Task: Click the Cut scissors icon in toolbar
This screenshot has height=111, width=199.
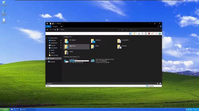Action: pyautogui.click(x=139, y=34)
